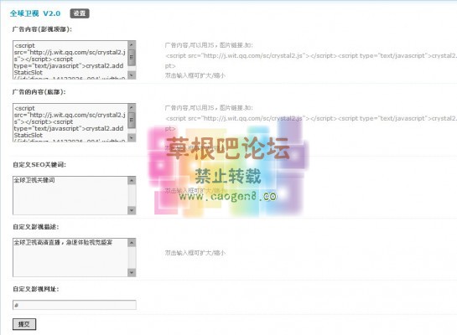Click the custom video URL input field
Screen dimensions: 457x335
75,305
